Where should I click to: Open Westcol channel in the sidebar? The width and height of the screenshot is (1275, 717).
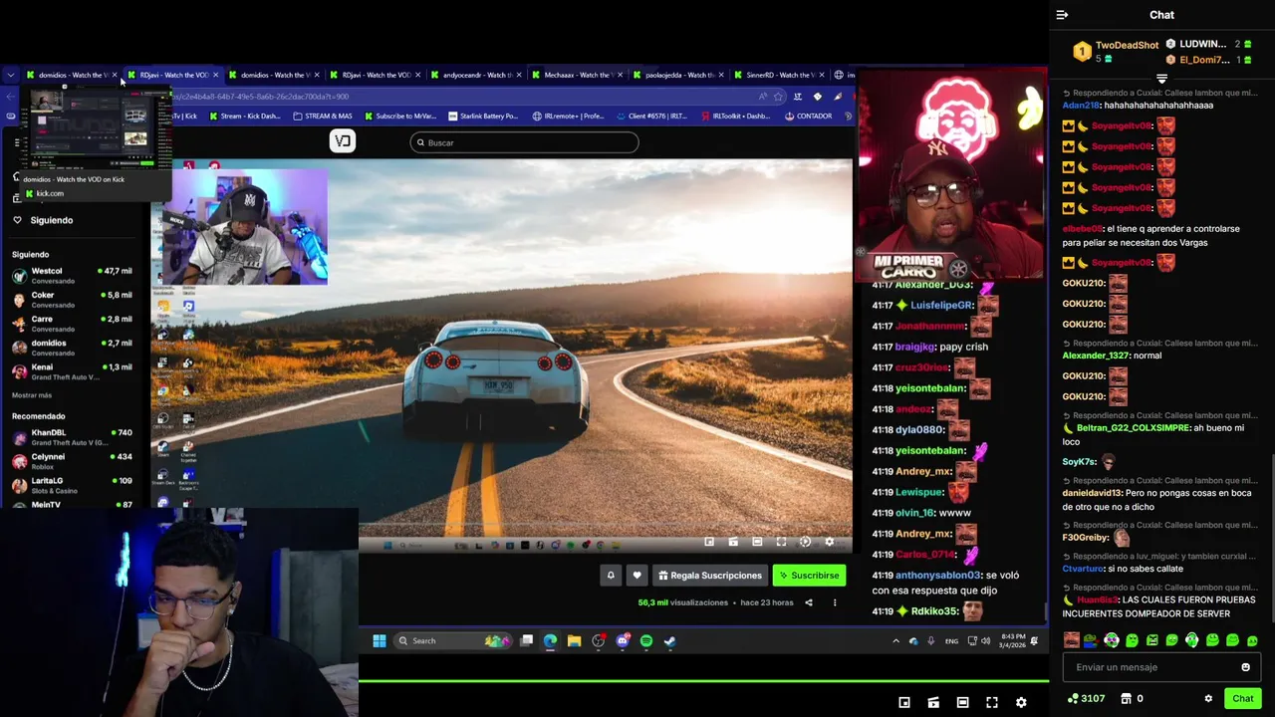72,275
